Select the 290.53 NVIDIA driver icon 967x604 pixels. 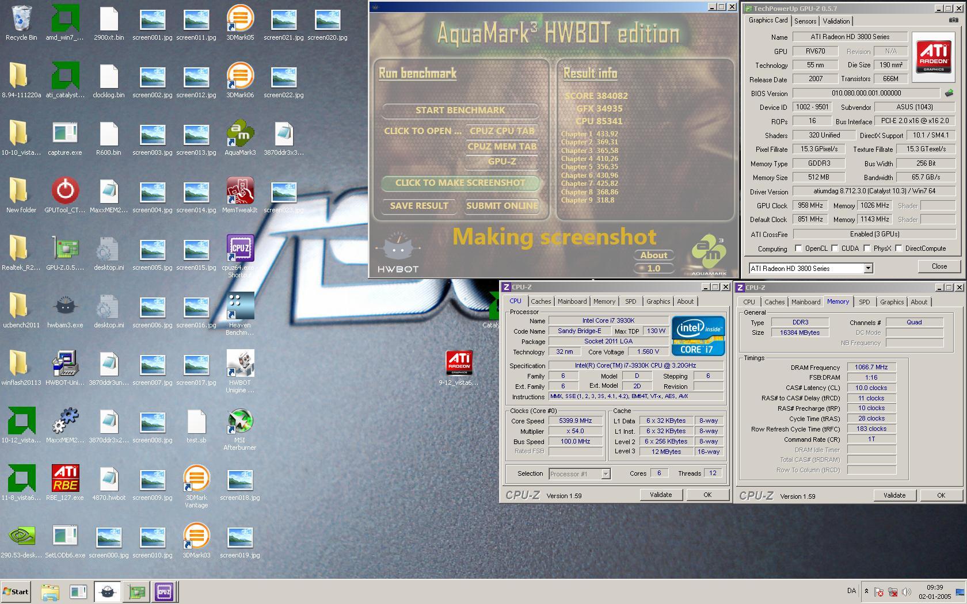[21, 541]
